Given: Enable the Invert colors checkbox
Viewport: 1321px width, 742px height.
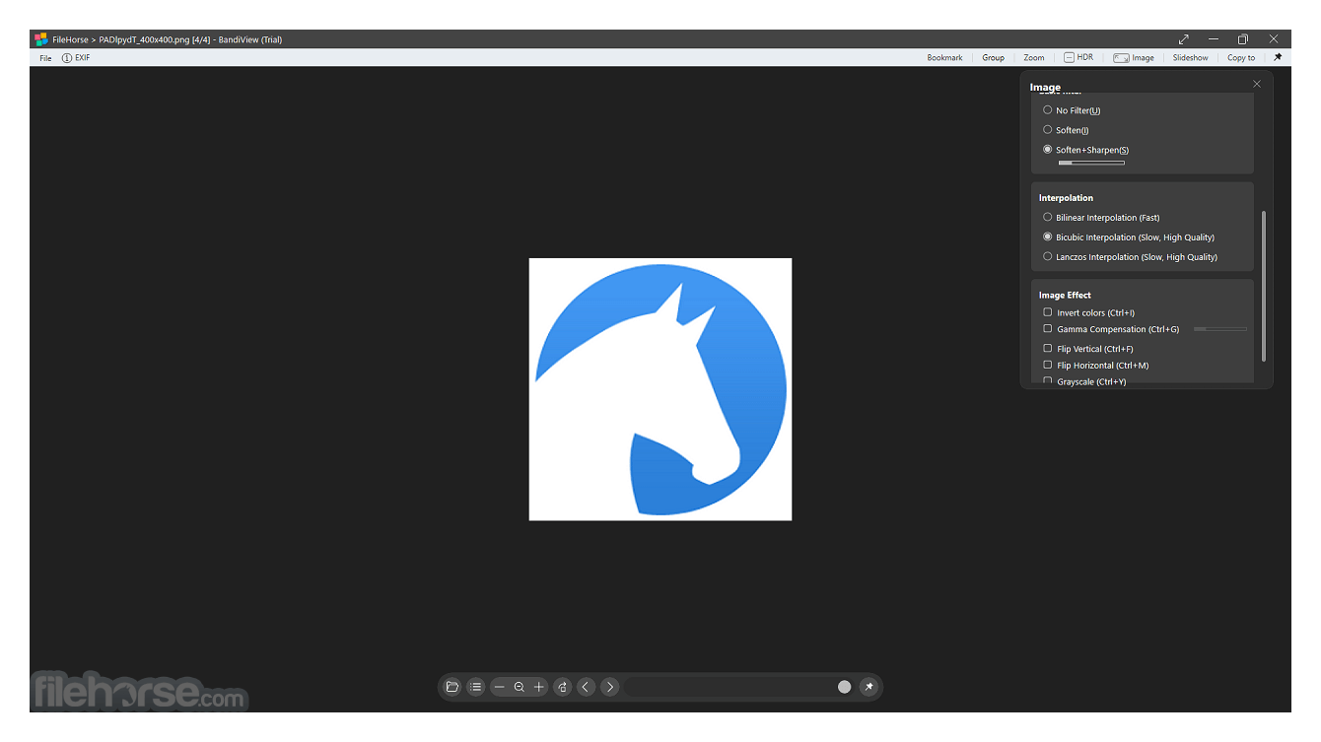Looking at the screenshot, I should click(x=1048, y=312).
